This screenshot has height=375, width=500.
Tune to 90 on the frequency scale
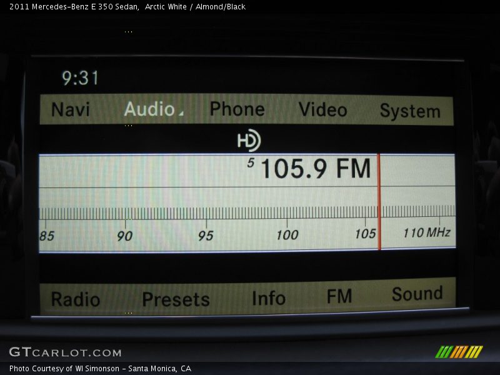pyautogui.click(x=125, y=236)
